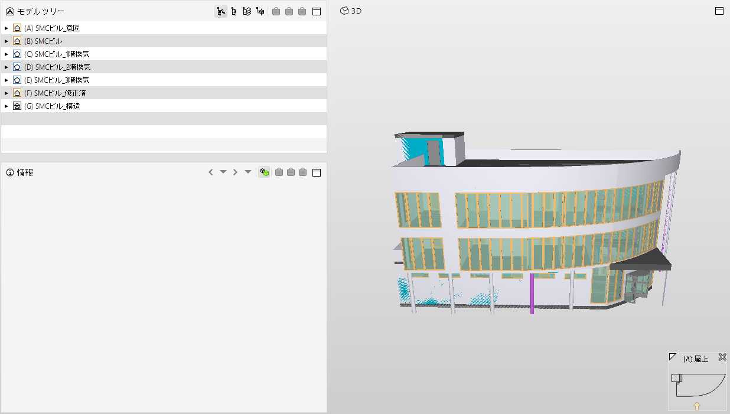
Task: Select the component-type tree view icon
Action: [x=260, y=11]
